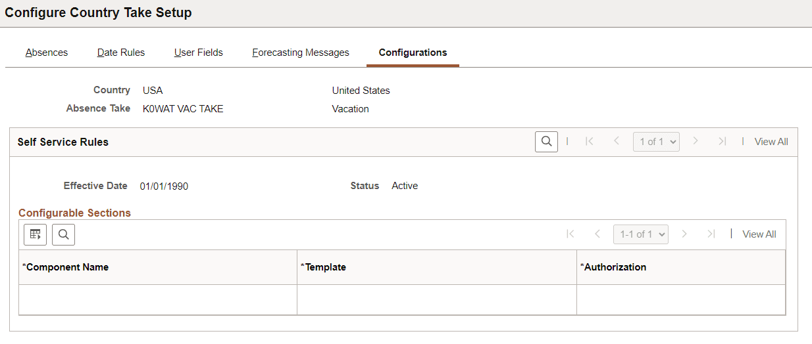Image resolution: width=812 pixels, height=344 pixels.
Task: Open the Date Rules tab
Action: click(121, 53)
